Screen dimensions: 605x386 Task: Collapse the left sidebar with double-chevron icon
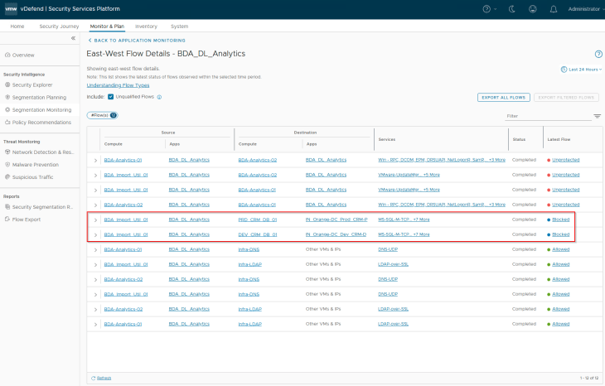coord(73,39)
